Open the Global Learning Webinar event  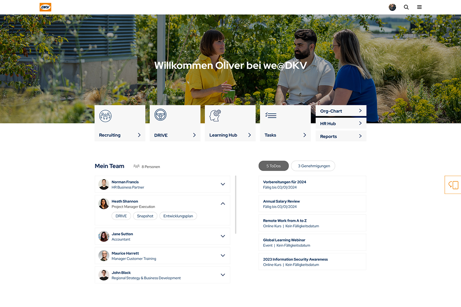click(312, 242)
